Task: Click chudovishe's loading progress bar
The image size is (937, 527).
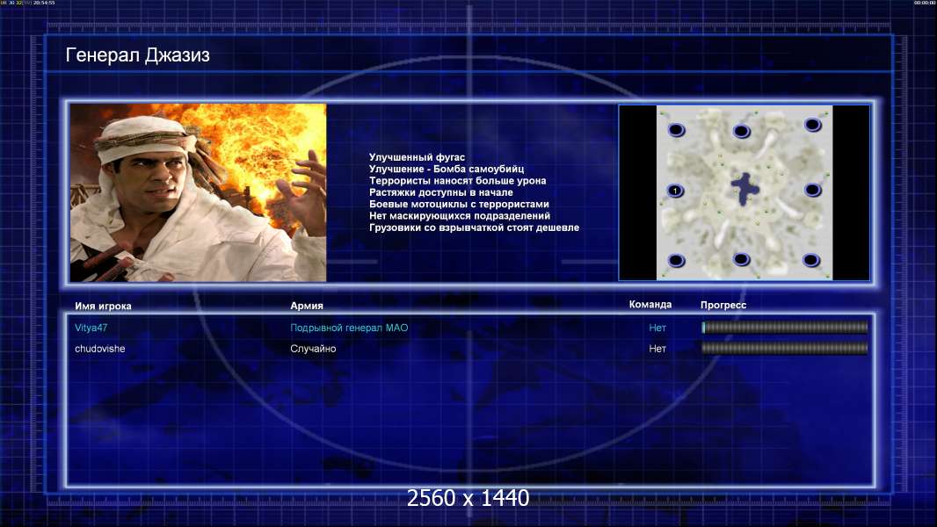Action: 785,348
